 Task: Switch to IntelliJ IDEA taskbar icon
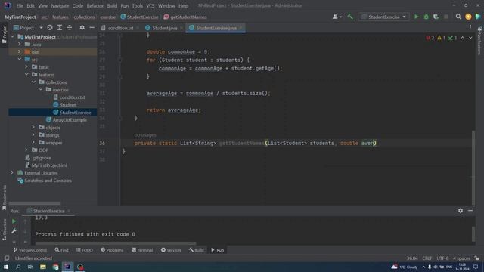point(67,267)
